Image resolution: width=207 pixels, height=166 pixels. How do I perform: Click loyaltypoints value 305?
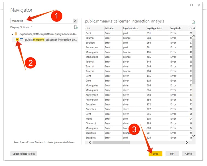(158, 119)
